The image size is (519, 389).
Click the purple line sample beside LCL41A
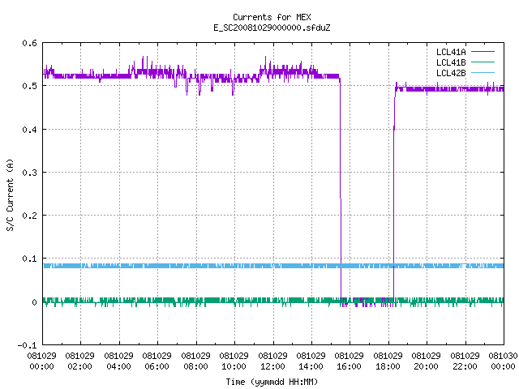[x=483, y=52]
